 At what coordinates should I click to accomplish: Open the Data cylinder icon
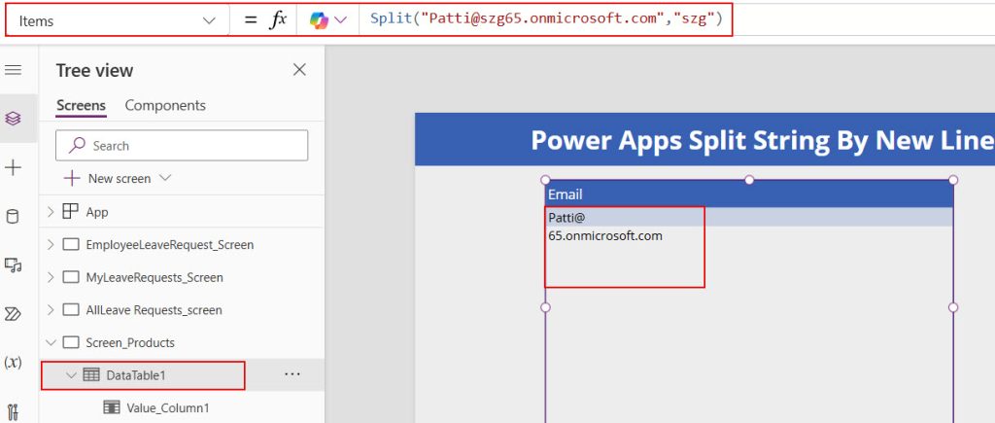coord(13,217)
